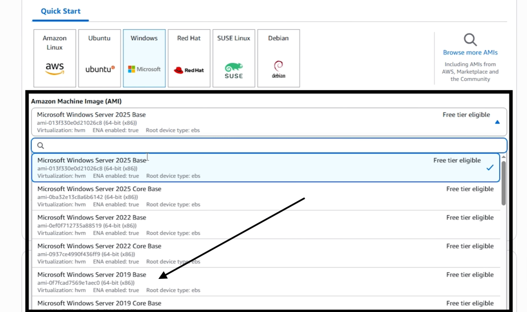527x312 pixels.
Task: Click AMI ID ami-0937ce4990f436ff9 text
Action: click(86, 254)
